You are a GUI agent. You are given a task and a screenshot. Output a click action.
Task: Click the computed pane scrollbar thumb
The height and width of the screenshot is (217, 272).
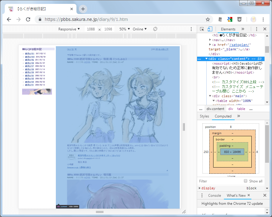(267, 144)
